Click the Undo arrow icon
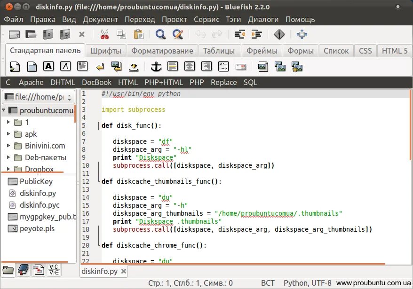 [x=200, y=34]
